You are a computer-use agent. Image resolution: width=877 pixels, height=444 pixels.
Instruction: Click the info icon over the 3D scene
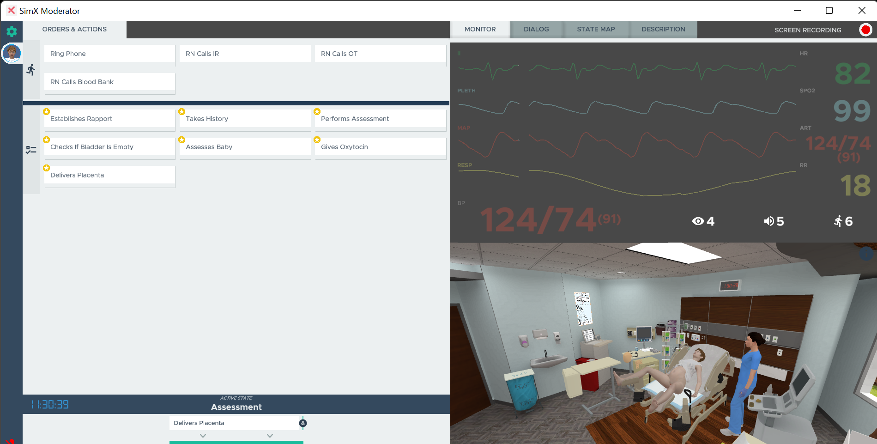click(x=866, y=253)
